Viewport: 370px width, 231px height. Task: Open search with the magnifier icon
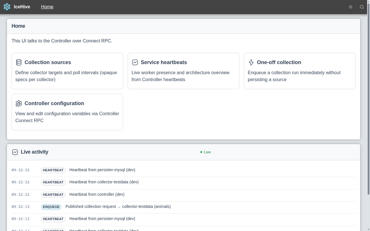pos(362,7)
